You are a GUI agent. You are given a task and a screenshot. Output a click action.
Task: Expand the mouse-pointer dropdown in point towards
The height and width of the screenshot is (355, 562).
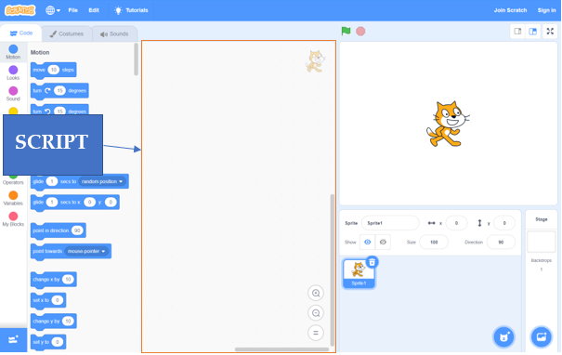[x=86, y=251]
